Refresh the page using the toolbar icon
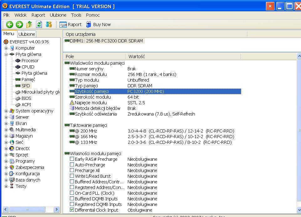 39,24
